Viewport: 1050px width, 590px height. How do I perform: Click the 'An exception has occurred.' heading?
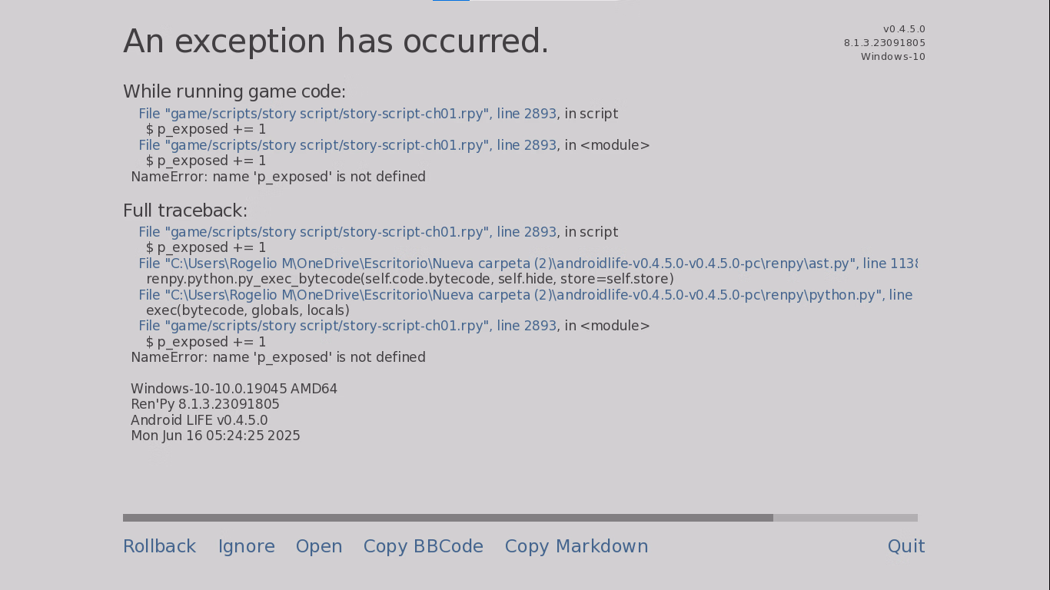tap(336, 41)
